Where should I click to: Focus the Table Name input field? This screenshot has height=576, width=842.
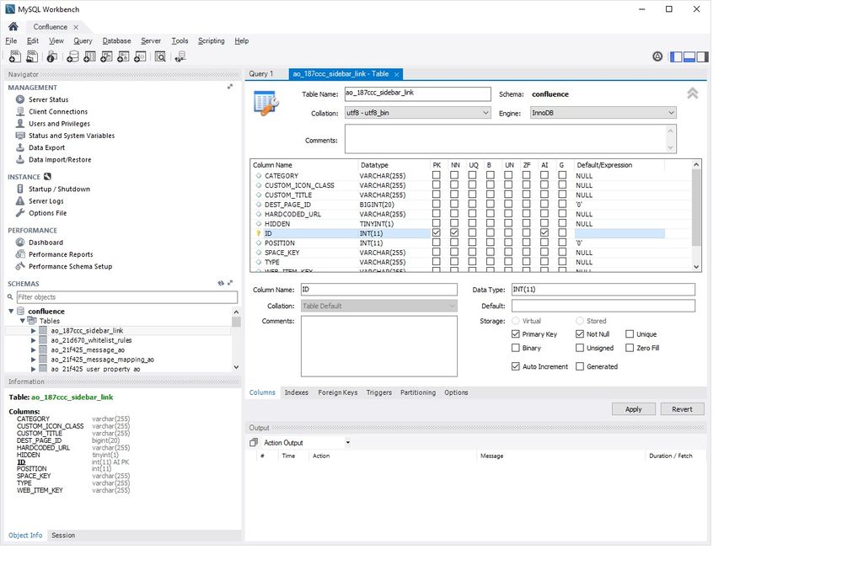[x=418, y=93]
